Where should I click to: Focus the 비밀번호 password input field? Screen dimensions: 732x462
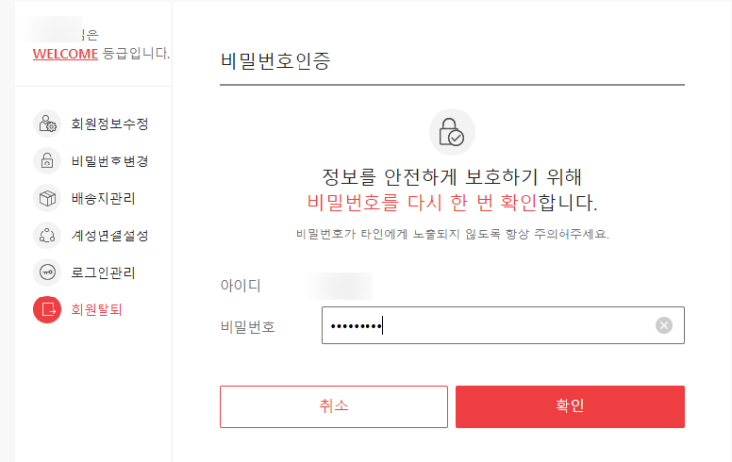493,325
